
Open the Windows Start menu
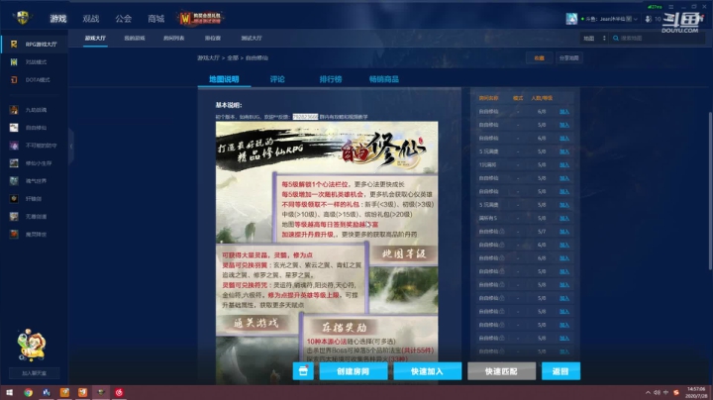pos(9,392)
